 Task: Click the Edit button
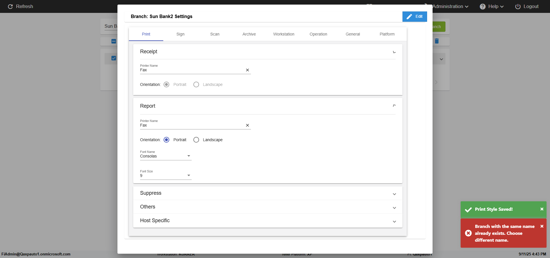point(415,17)
